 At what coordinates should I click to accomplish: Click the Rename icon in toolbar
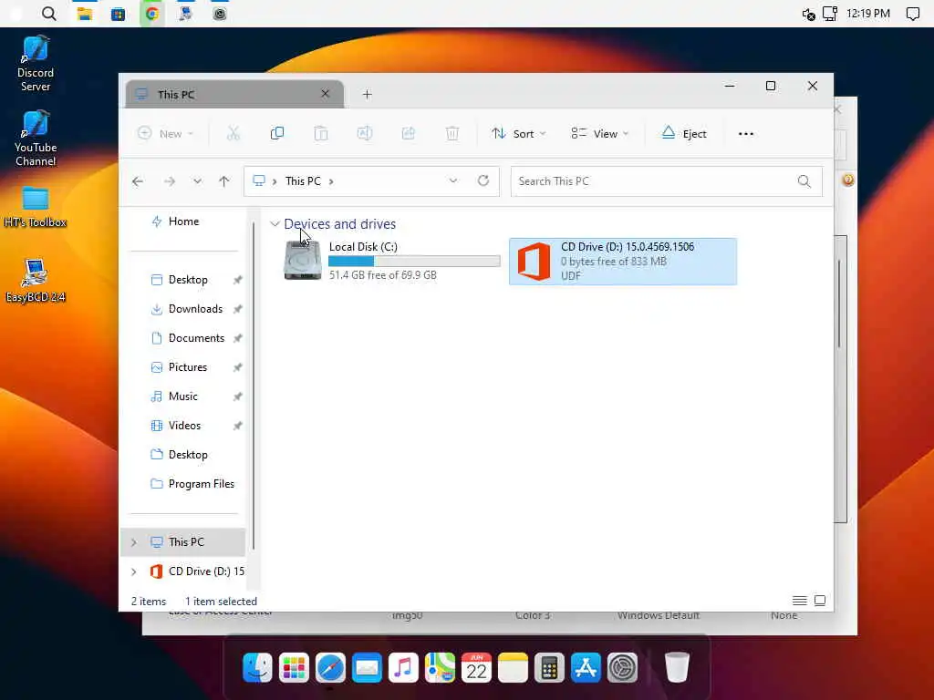tap(365, 133)
